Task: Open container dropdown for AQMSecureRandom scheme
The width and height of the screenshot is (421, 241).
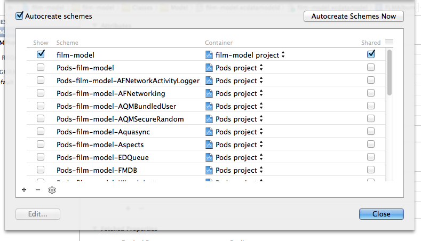Action: [x=261, y=119]
